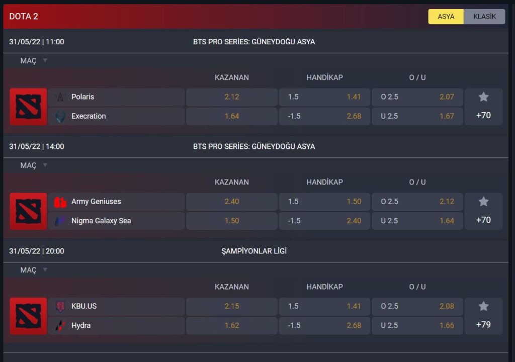Favorite the Polaris vs Execration match star
The image size is (515, 362).
click(483, 97)
